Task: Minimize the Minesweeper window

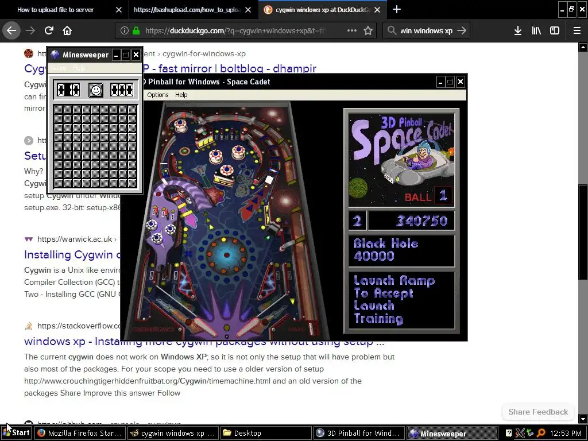Action: 116,55
